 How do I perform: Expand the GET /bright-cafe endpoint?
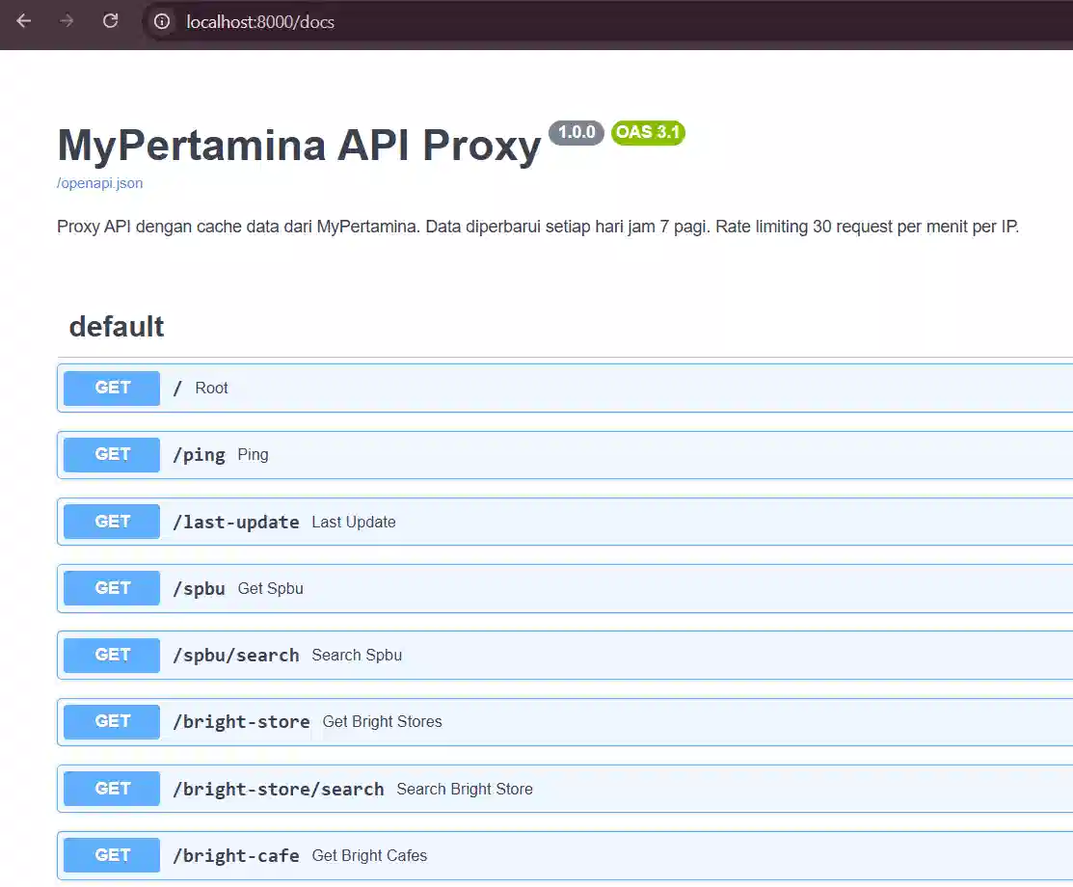565,855
